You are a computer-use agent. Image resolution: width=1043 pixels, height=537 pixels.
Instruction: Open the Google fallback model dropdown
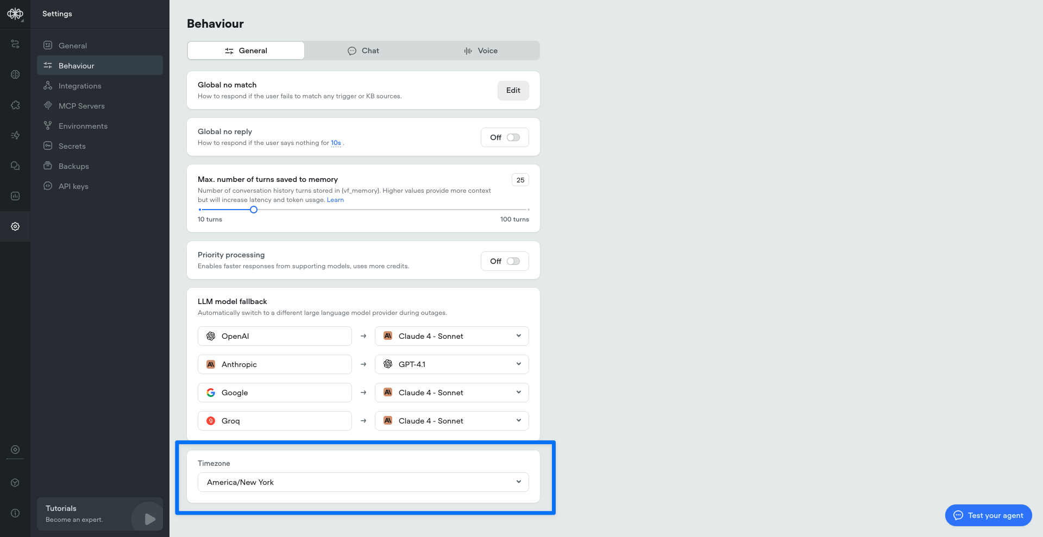[x=452, y=393]
